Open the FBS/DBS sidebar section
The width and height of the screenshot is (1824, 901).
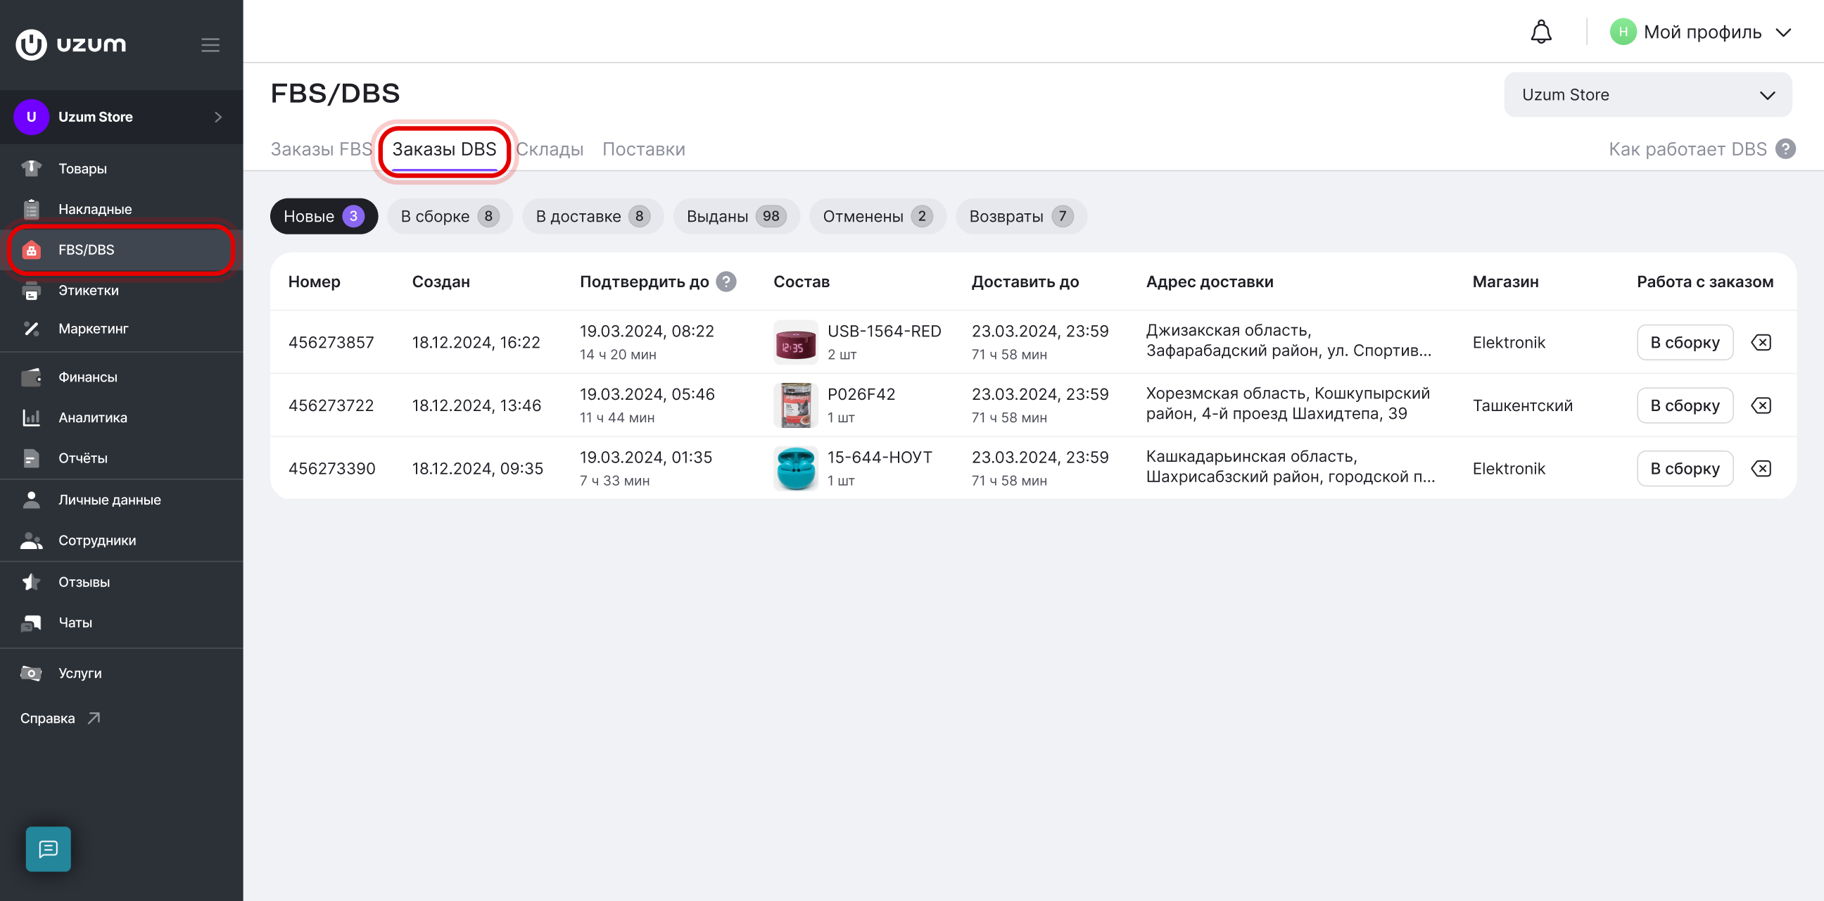pyautogui.click(x=122, y=250)
